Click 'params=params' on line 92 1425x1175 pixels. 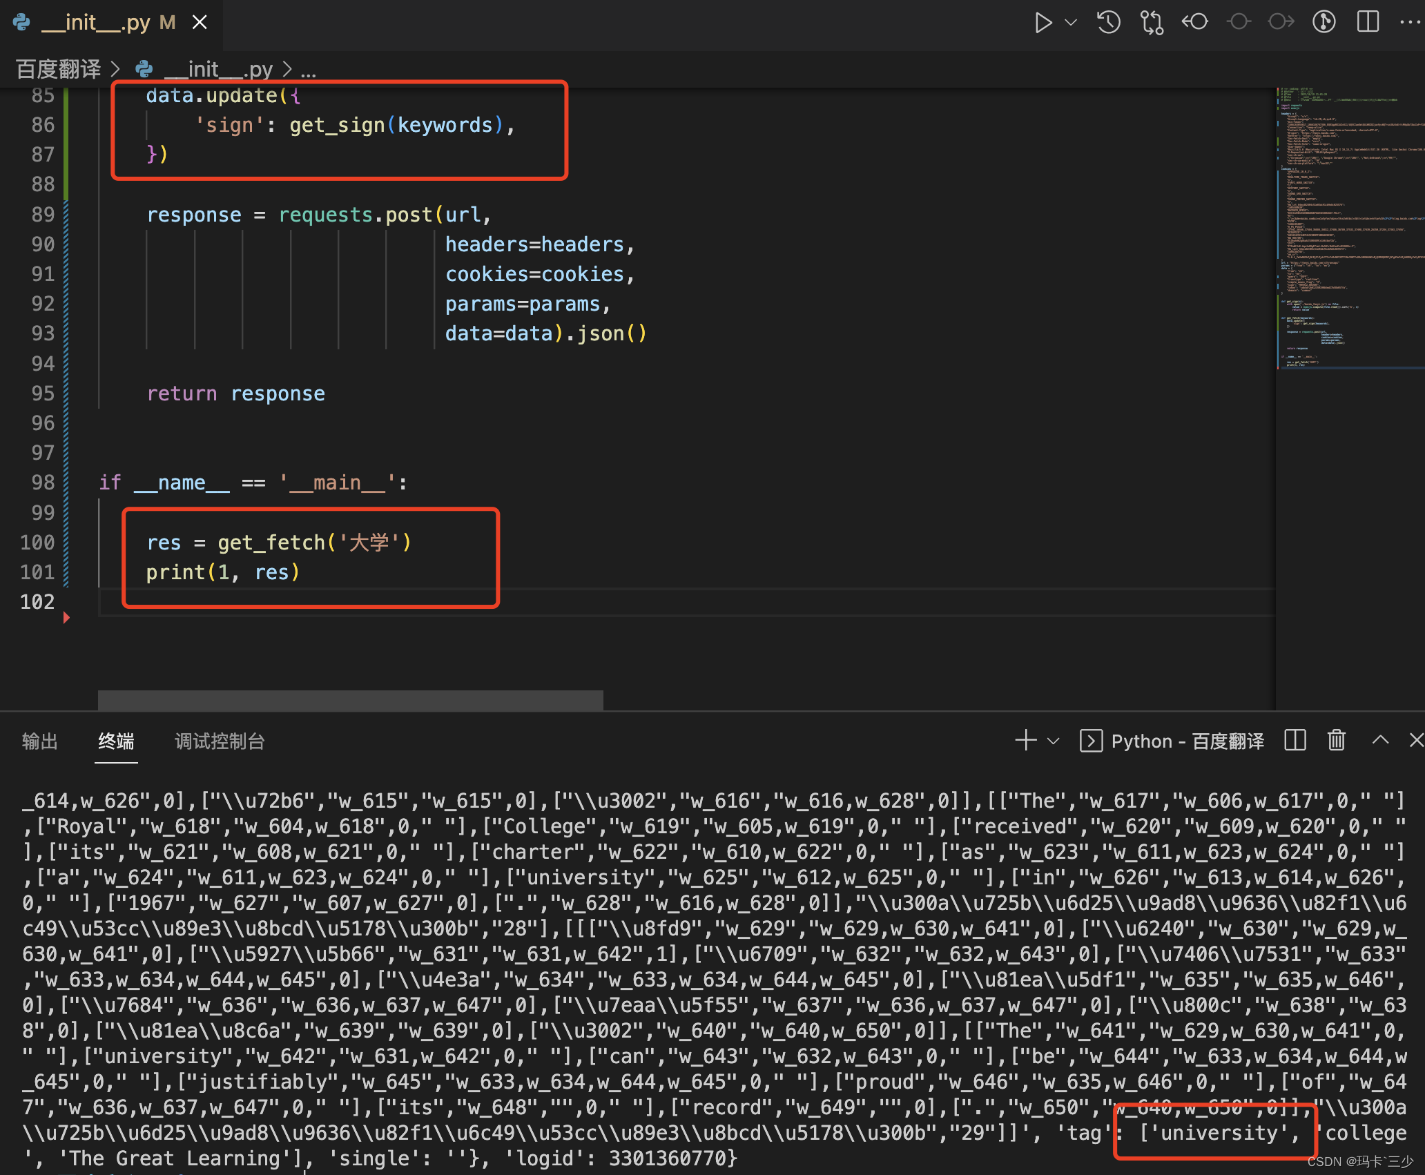523,304
